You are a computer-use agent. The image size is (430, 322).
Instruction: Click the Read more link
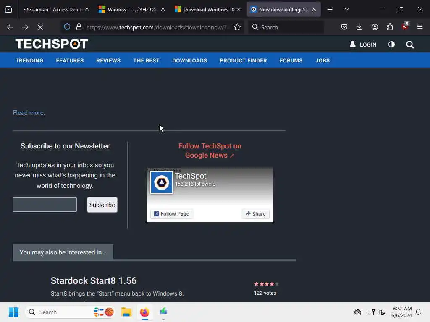[29, 112]
